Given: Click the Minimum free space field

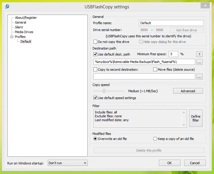Looking at the screenshot, I should click(173, 54).
